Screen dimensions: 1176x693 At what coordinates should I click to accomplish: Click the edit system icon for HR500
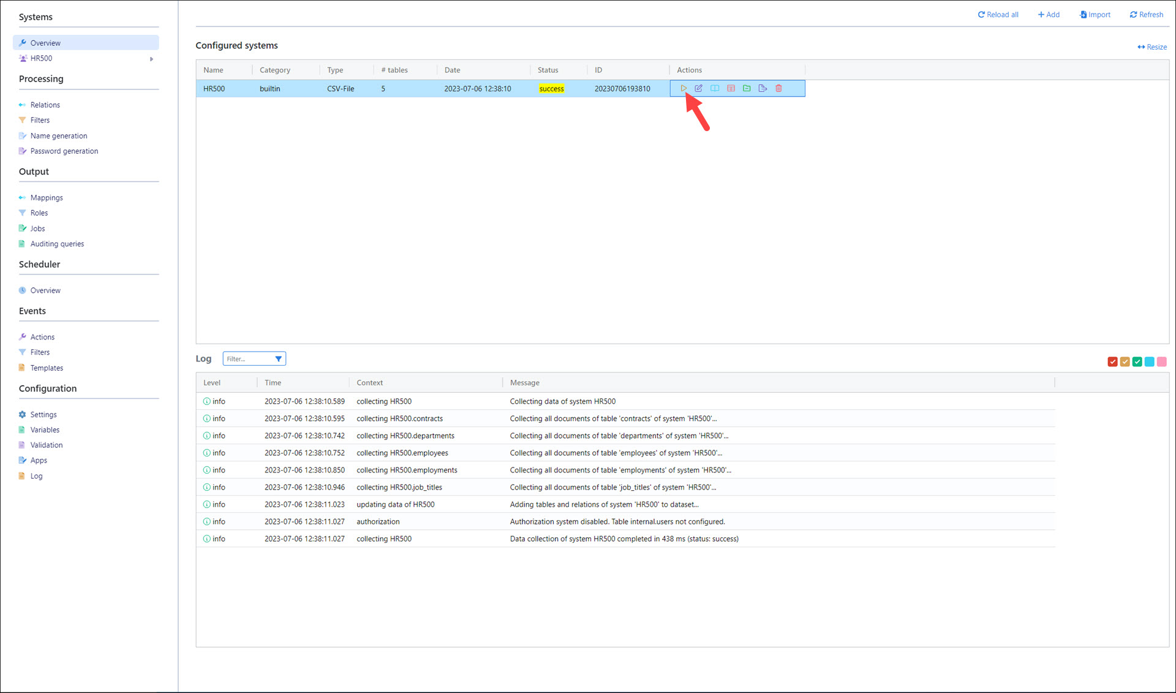tap(698, 88)
